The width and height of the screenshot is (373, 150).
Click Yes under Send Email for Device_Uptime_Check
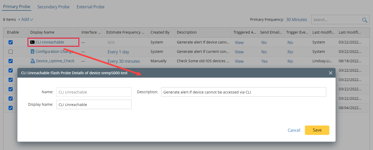click(x=264, y=61)
